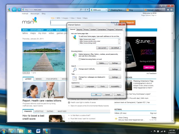
Task: Click the MSN logo on the page
Action: coord(30,20)
